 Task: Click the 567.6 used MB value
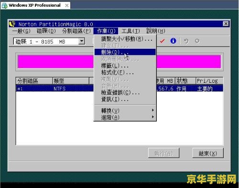pos(165,88)
